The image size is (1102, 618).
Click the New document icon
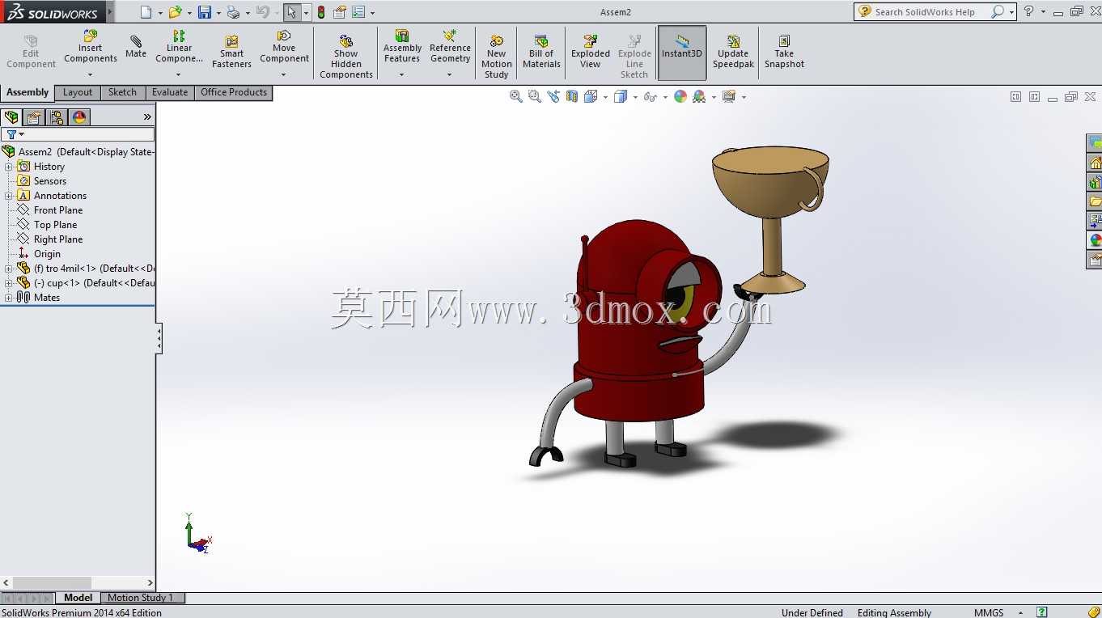point(146,12)
